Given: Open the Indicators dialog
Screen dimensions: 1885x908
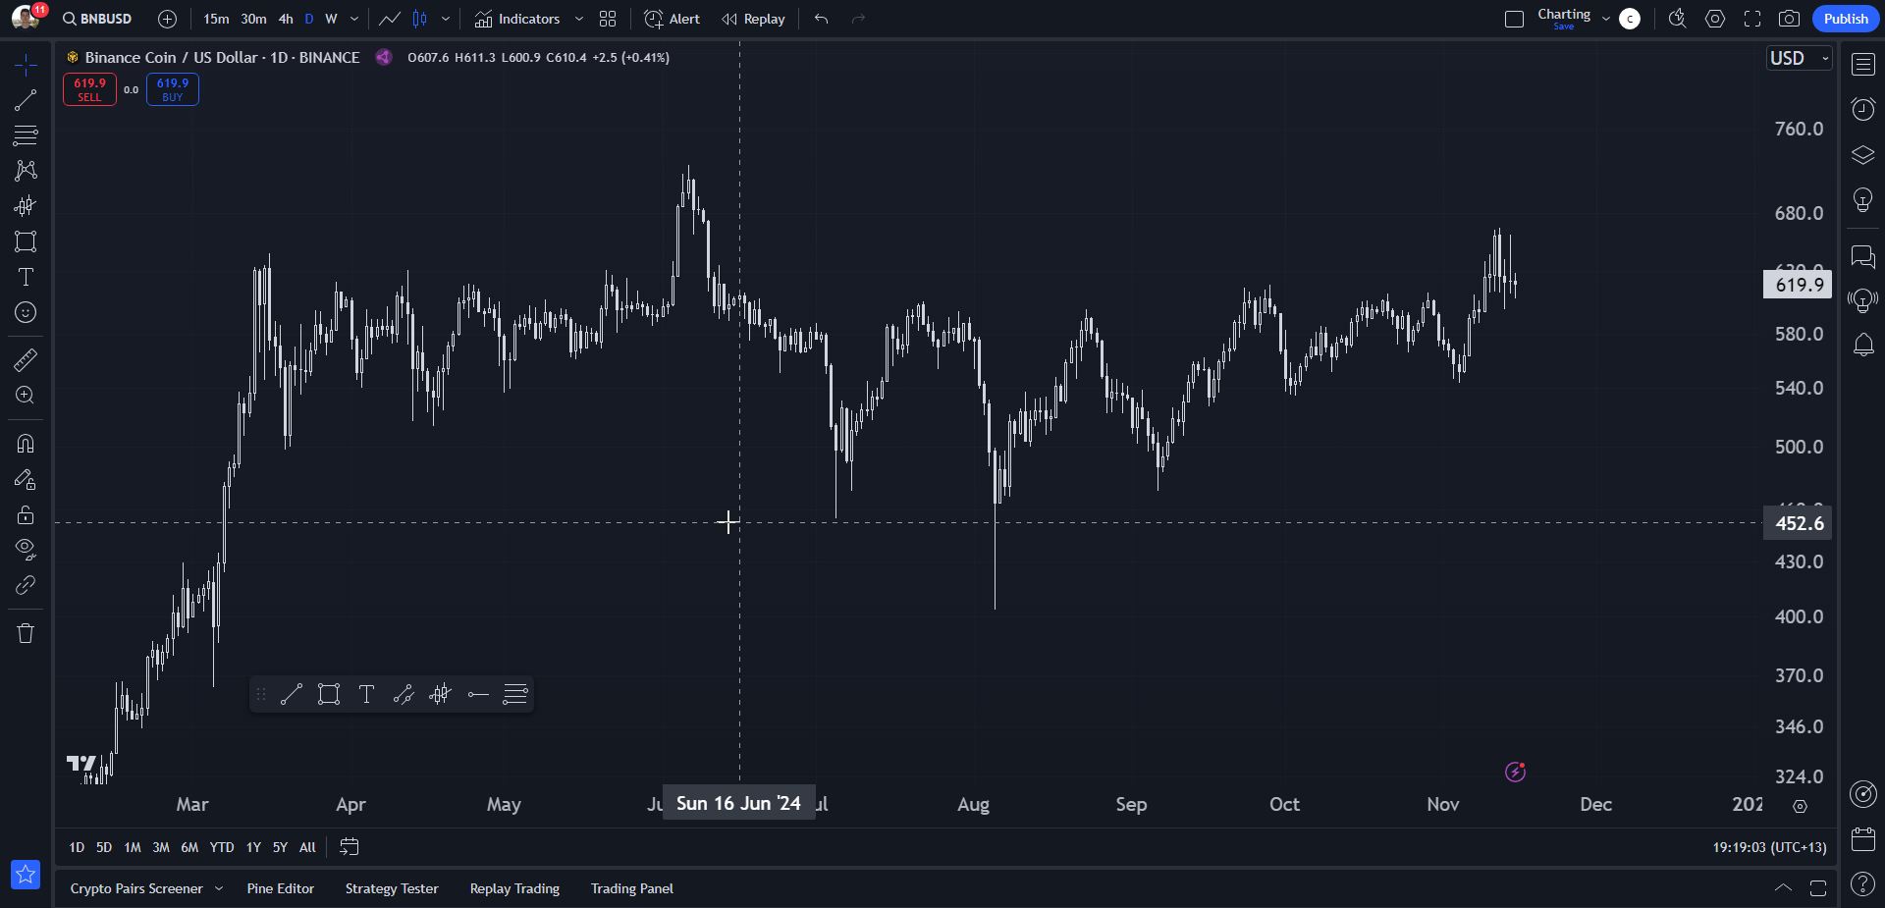Looking at the screenshot, I should 517,19.
